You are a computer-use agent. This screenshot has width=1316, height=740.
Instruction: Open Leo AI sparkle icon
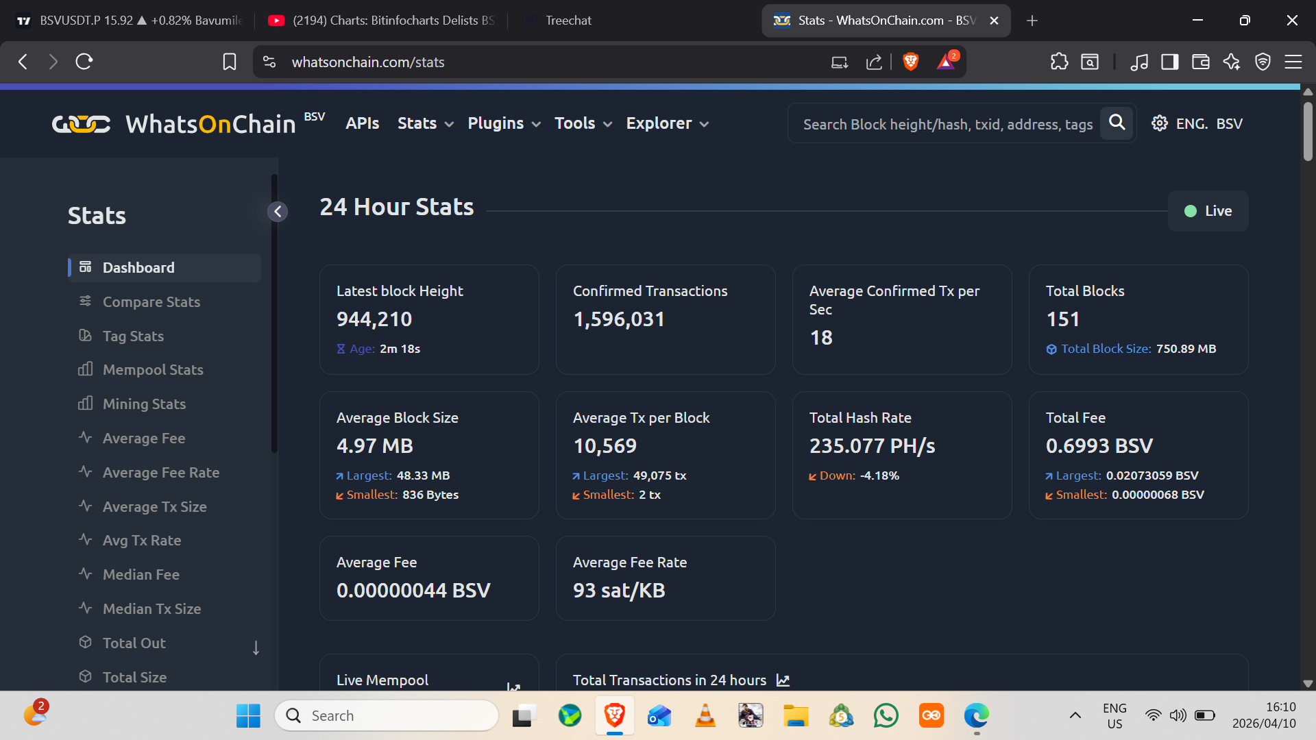(1232, 62)
